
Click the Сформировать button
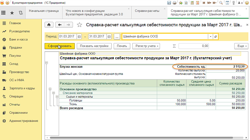(60, 46)
